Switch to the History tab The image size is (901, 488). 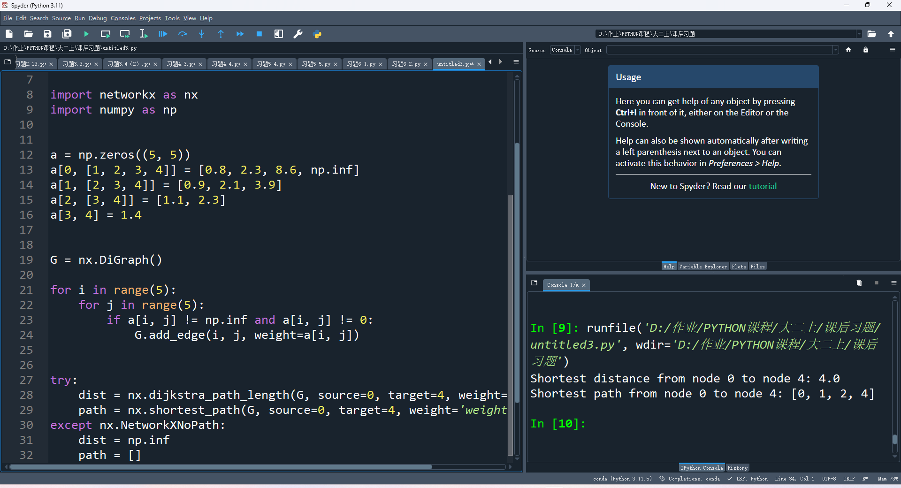737,468
